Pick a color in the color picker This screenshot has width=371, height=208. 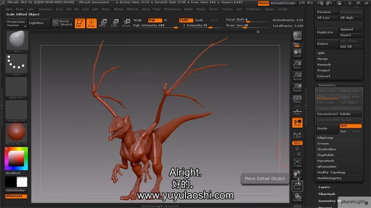pos(16,159)
